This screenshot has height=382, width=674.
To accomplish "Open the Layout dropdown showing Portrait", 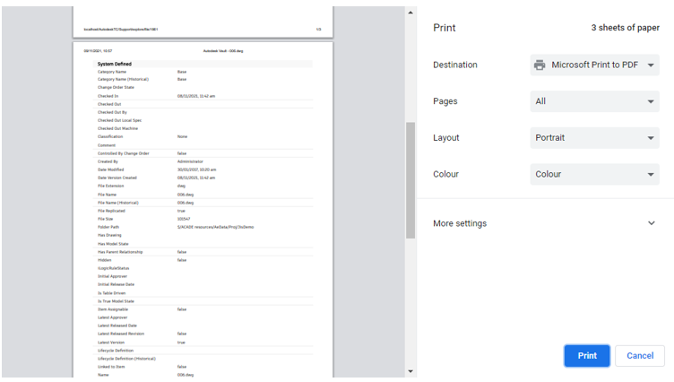I will point(594,138).
